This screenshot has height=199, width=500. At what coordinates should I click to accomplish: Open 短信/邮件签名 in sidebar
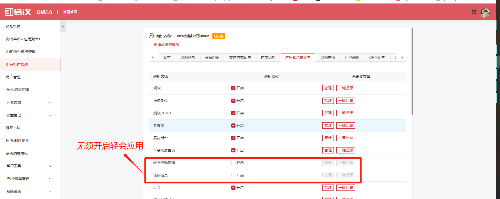click(30, 141)
